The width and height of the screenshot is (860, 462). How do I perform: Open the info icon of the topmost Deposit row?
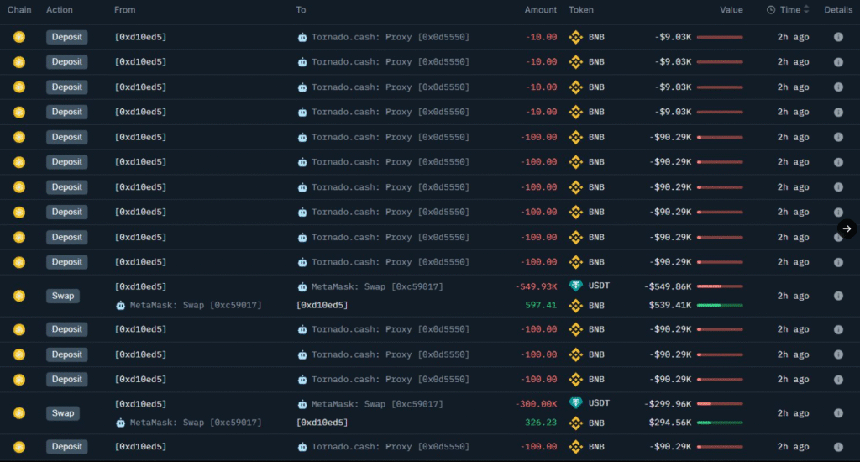click(x=838, y=37)
